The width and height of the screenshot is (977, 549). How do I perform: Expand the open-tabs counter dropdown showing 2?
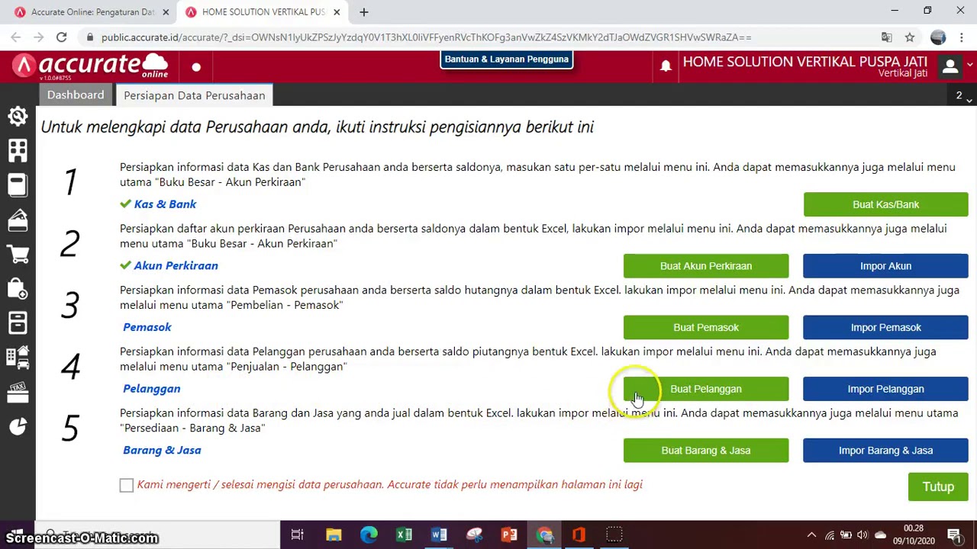click(x=963, y=96)
